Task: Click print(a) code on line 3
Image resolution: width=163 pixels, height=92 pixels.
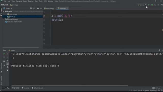Action: pos(57,20)
